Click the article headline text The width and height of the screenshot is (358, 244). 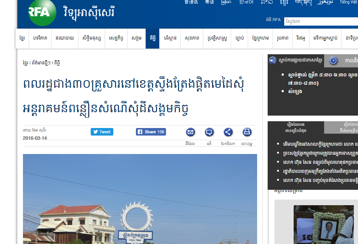click(x=134, y=97)
